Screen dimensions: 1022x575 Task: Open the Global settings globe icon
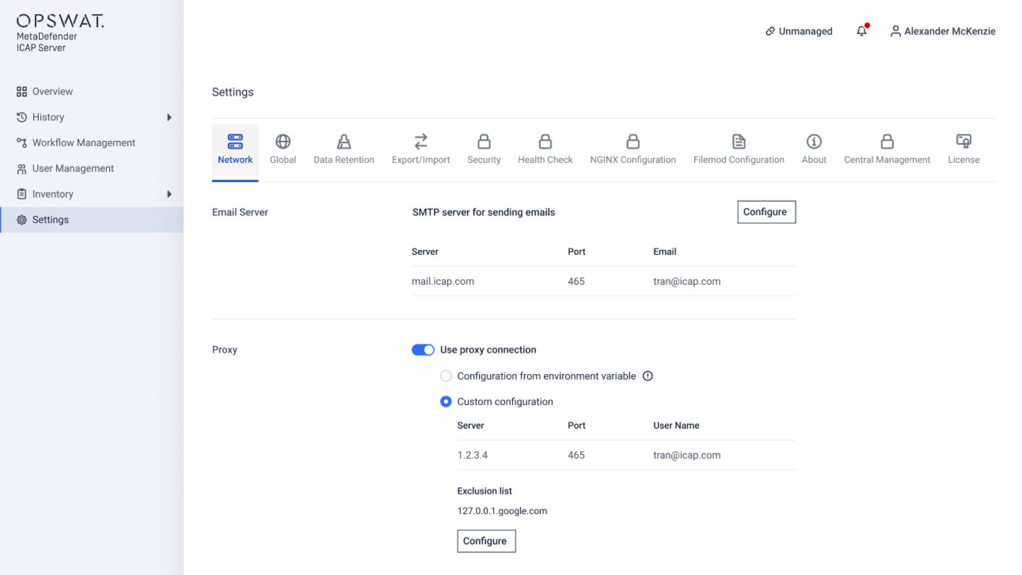pyautogui.click(x=282, y=142)
